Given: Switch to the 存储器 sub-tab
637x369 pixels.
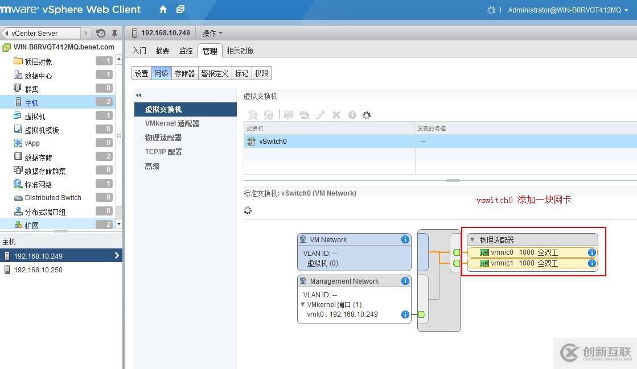Looking at the screenshot, I should (185, 73).
